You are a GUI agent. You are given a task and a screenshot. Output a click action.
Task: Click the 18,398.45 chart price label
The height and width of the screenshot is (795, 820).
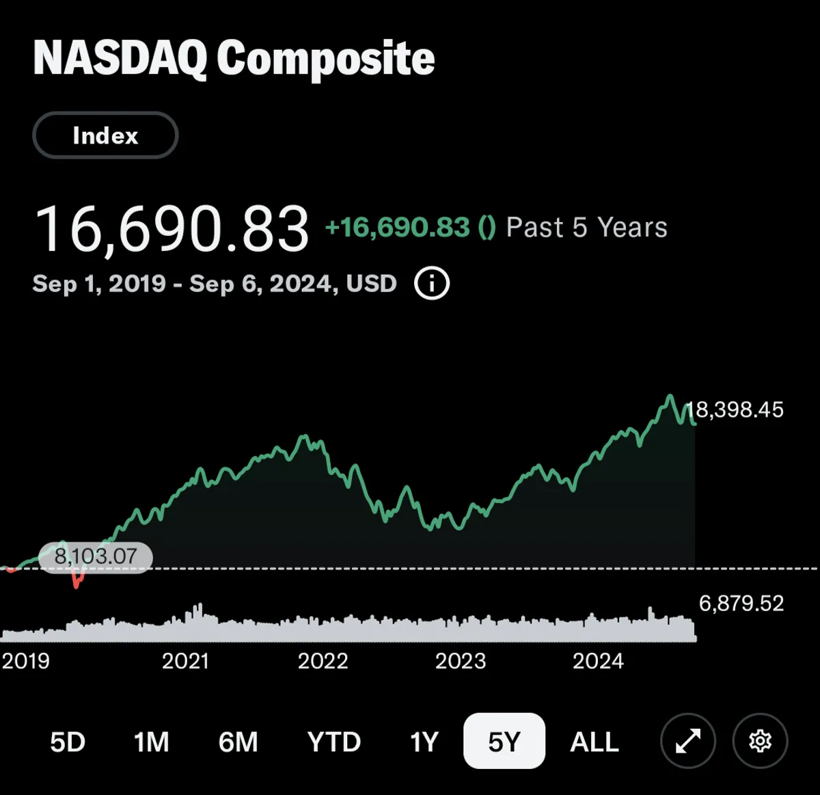[735, 409]
